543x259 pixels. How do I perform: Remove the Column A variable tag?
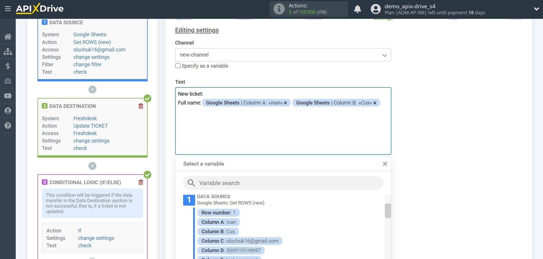[285, 103]
